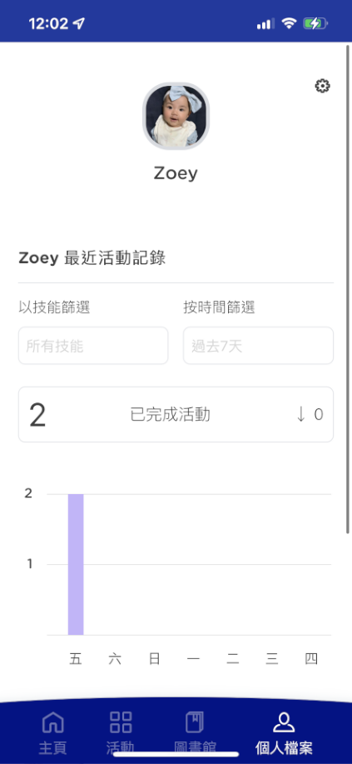Tap Zoey's profile photo
This screenshot has height=764, width=352.
(x=176, y=116)
